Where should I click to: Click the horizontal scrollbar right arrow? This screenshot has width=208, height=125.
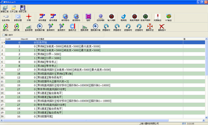click(203, 120)
